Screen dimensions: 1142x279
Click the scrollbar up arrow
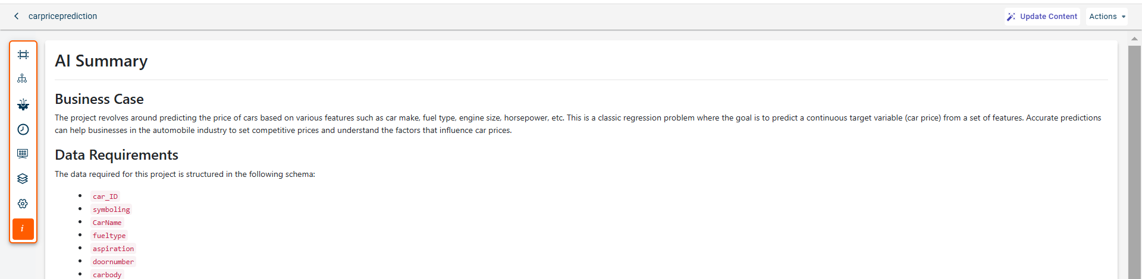click(x=1134, y=39)
